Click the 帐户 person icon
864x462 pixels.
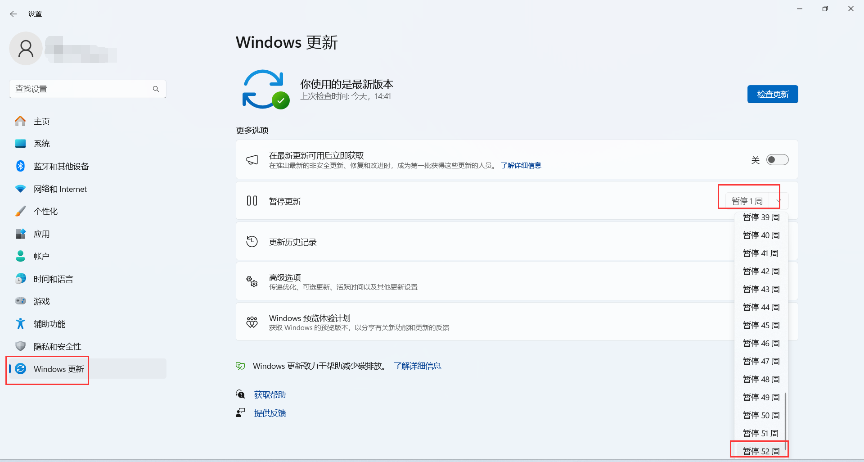(x=20, y=256)
